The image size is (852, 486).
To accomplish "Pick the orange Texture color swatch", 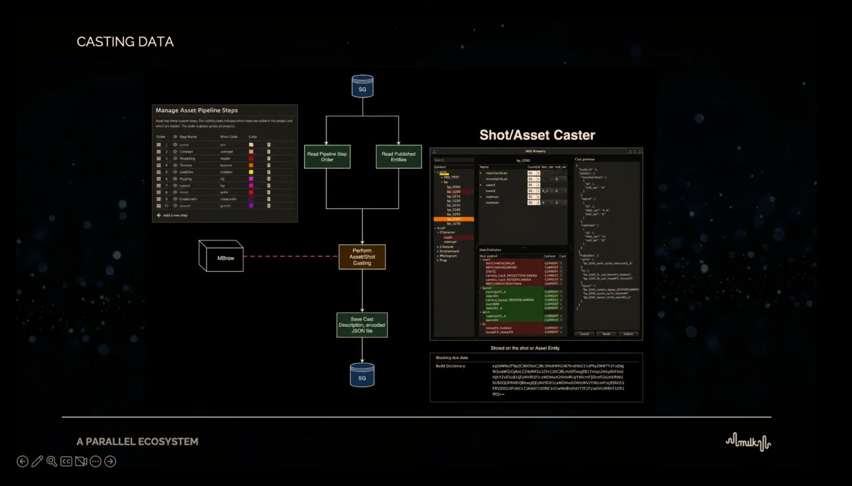I will click(251, 165).
